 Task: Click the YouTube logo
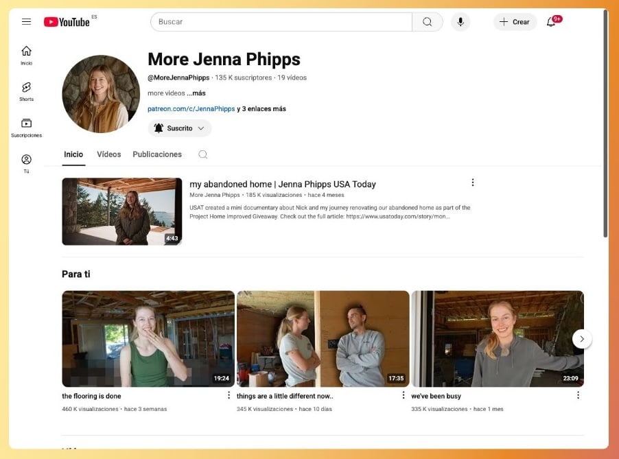[x=67, y=22]
